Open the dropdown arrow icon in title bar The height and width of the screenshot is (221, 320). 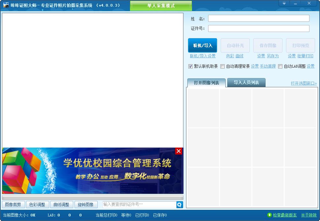(284, 3)
